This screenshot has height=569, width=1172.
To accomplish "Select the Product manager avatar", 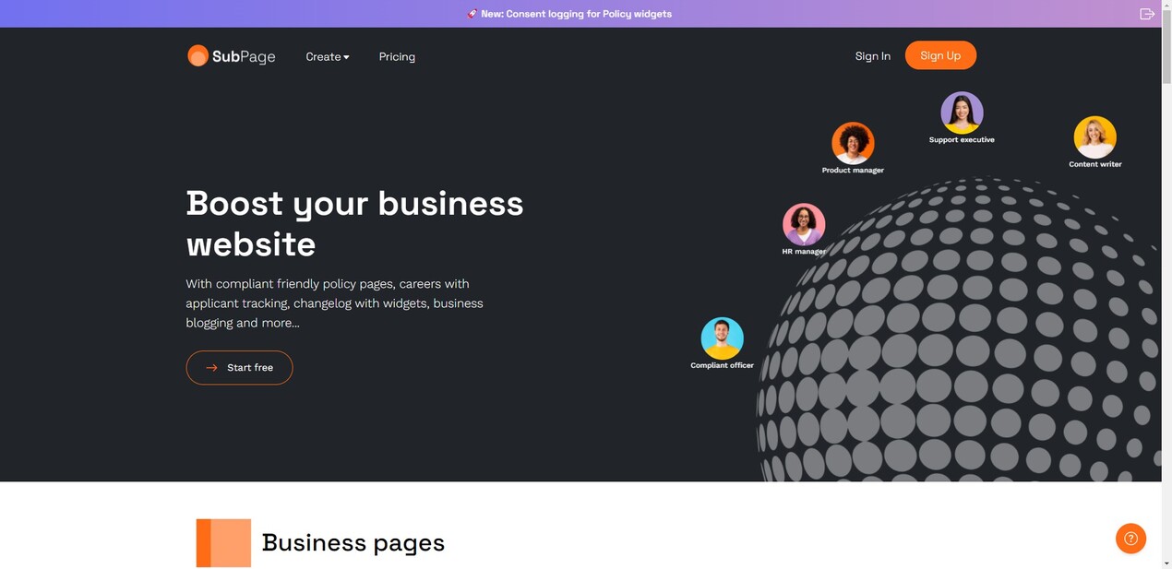I will tap(853, 140).
